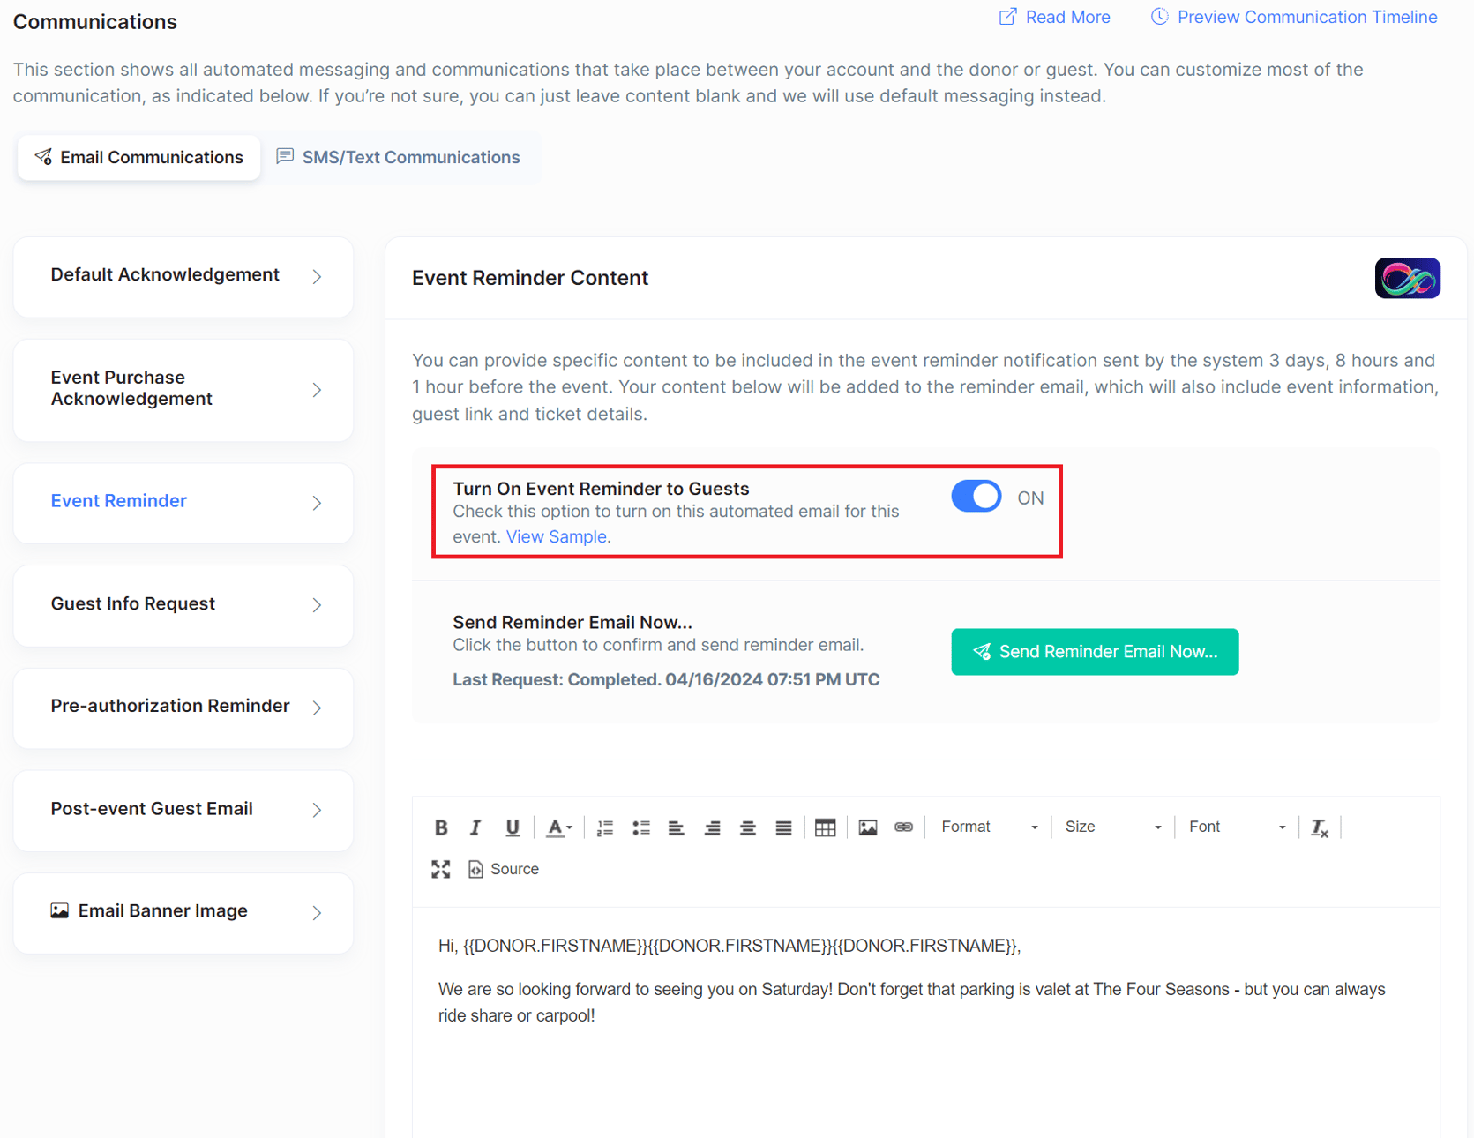Click the insert link icon

click(x=903, y=827)
